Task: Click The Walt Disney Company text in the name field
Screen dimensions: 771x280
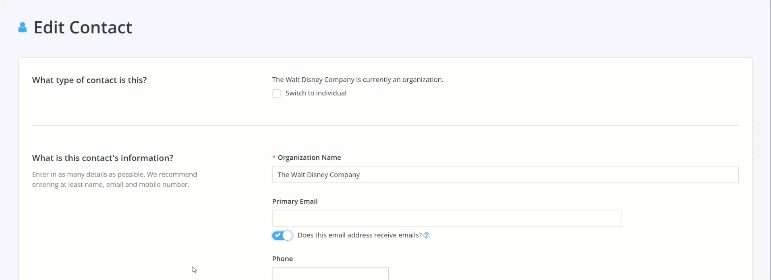Action: (x=319, y=175)
